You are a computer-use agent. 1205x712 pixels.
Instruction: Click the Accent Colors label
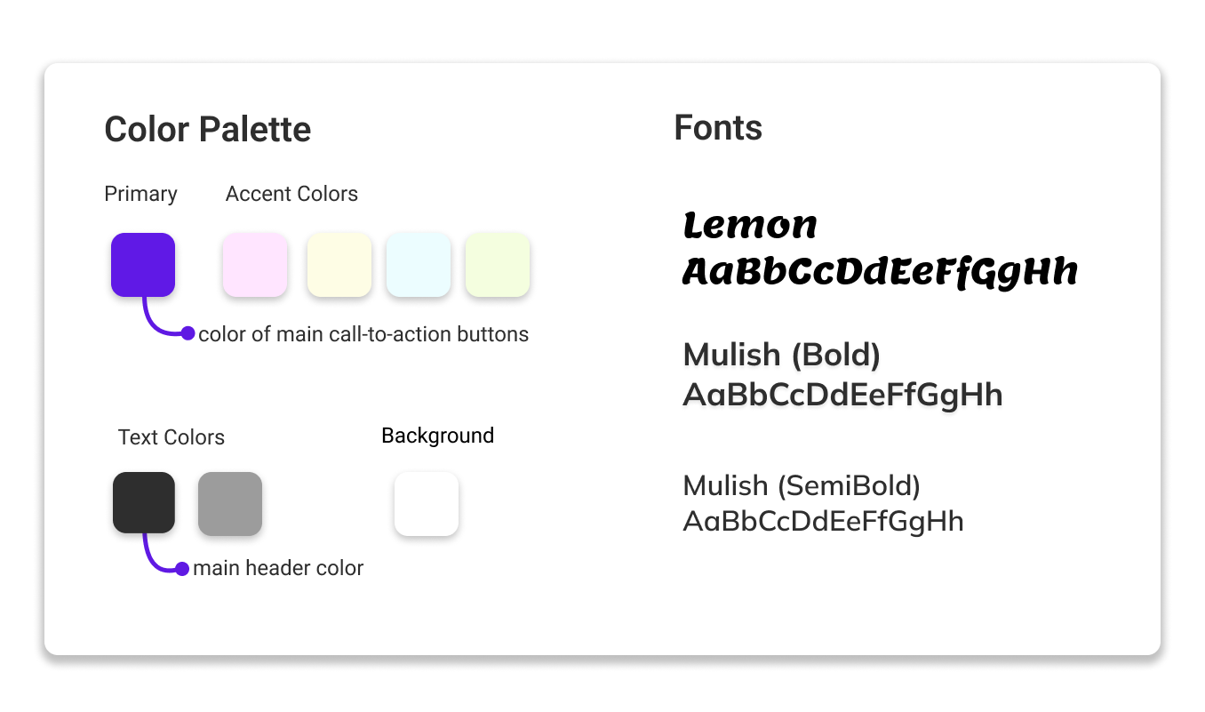291,194
